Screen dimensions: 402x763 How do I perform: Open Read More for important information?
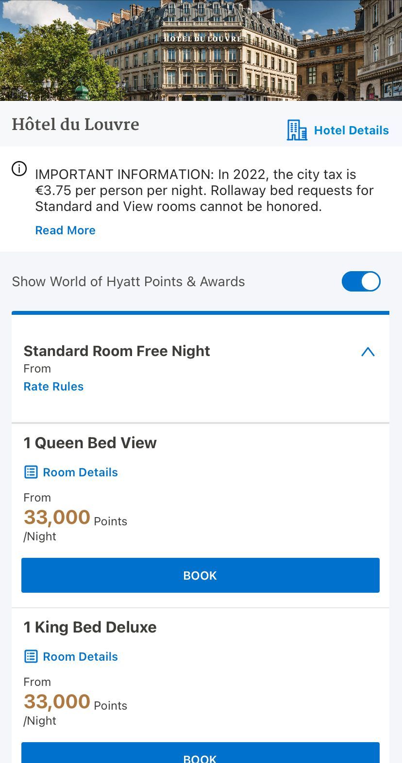coord(65,230)
